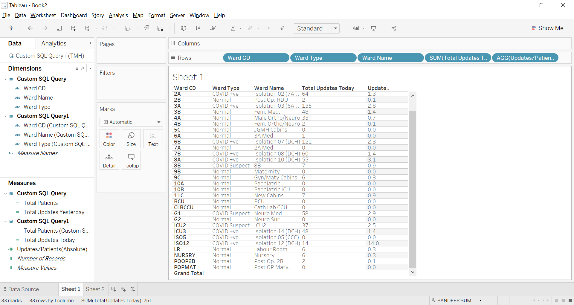Open the Analysis menu
This screenshot has width=574, height=305.
[x=118, y=15]
